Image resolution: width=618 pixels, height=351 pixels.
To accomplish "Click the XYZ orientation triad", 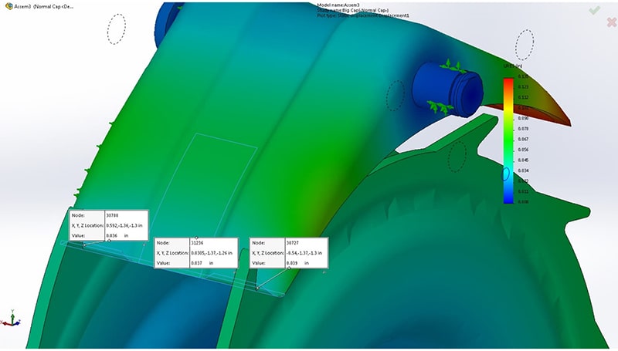I will tap(12, 319).
